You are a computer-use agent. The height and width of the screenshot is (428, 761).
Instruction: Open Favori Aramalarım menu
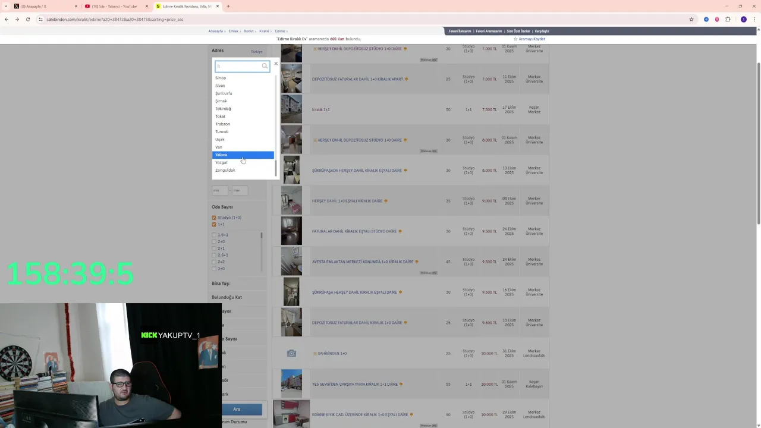[489, 31]
